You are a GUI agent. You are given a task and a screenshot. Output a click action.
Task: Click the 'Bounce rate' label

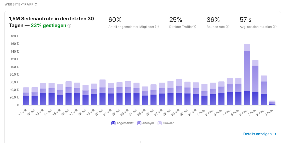tap(216, 27)
